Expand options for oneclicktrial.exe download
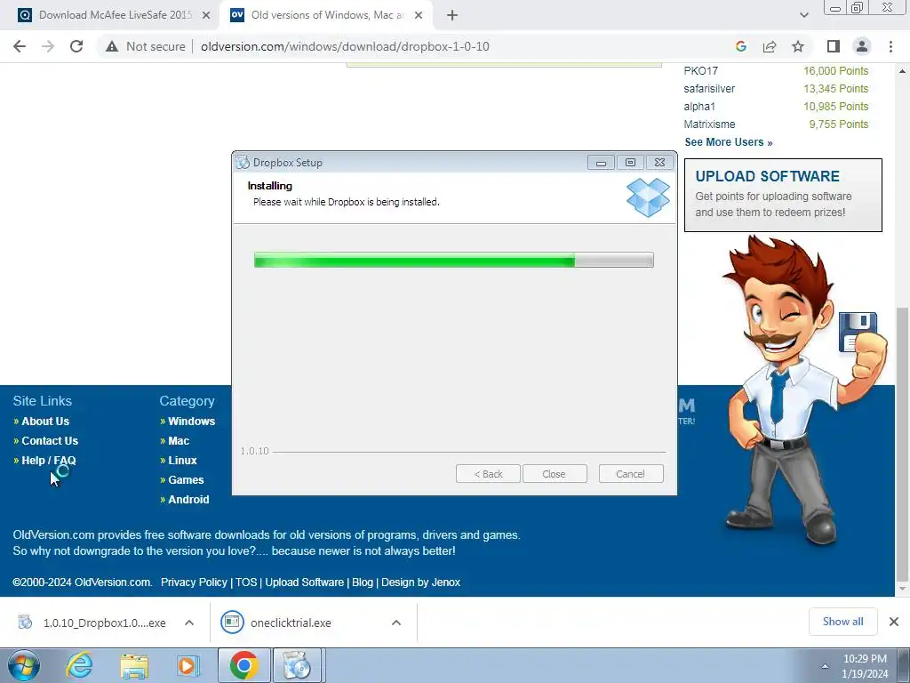Viewport: 910px width, 683px height. click(396, 623)
